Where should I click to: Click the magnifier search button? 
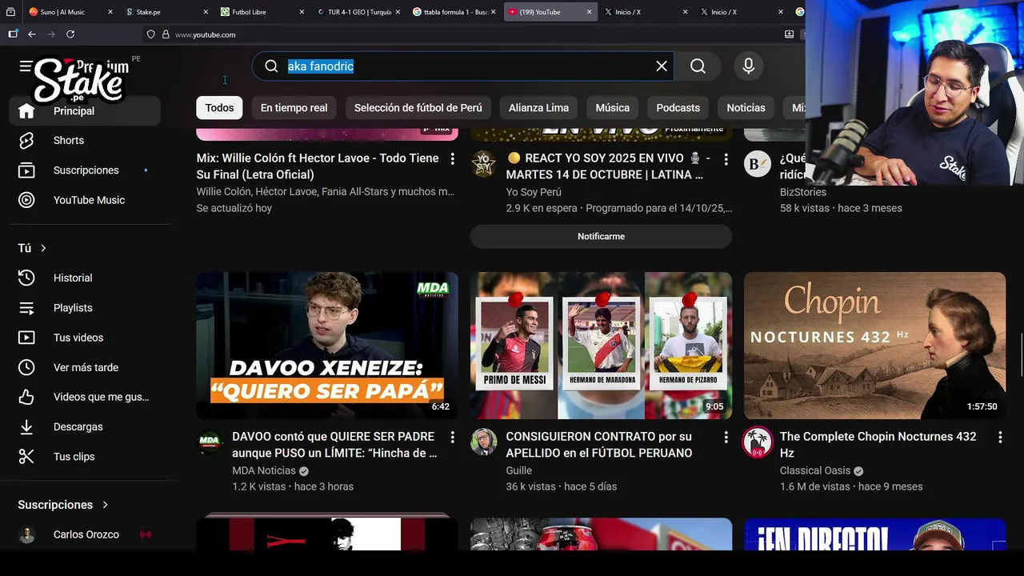[x=698, y=66]
